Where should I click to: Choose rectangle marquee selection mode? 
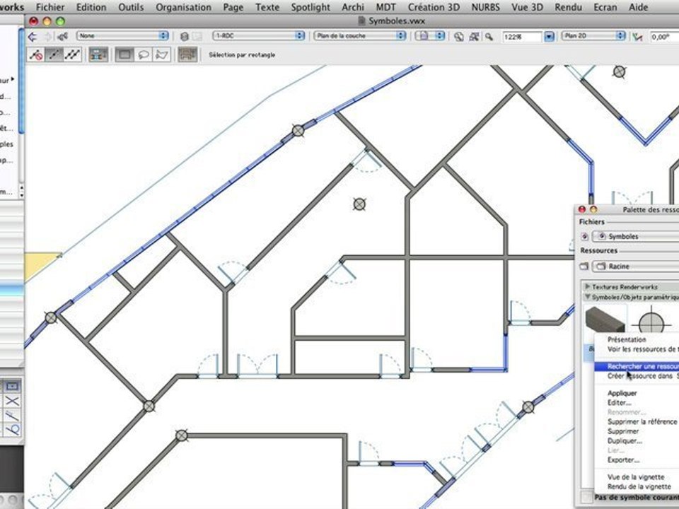(x=124, y=55)
